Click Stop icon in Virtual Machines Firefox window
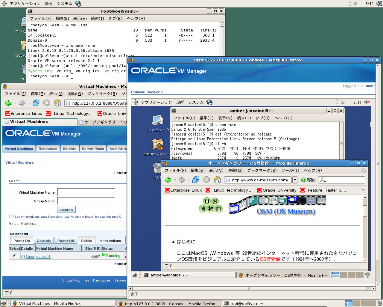Screen dimensions: 383x307 (47, 103)
